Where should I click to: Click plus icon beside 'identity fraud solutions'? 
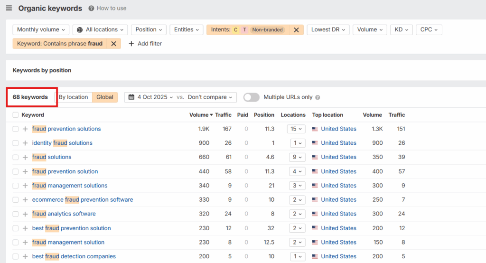tap(25, 143)
